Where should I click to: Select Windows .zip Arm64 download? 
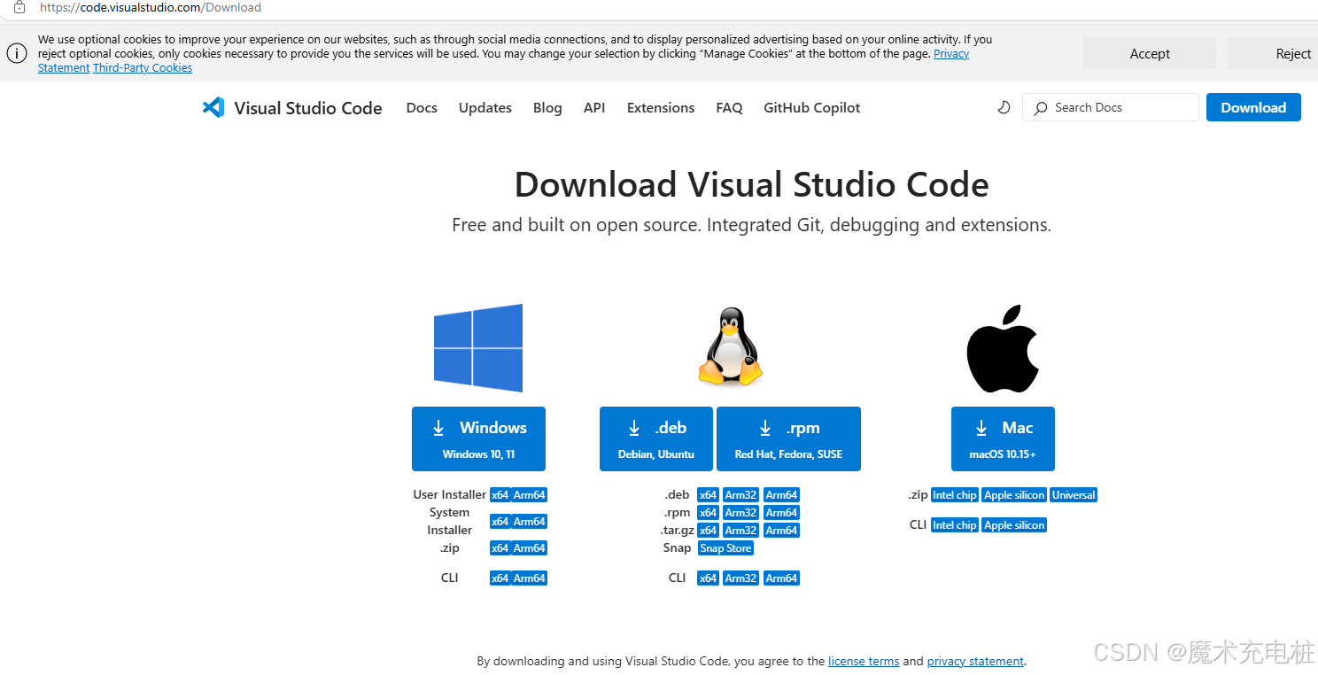(x=529, y=548)
